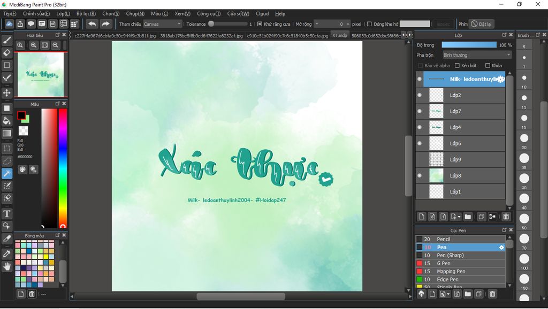548x309 pixels.
Task: Hide the Lớp2 layer
Action: [420, 95]
